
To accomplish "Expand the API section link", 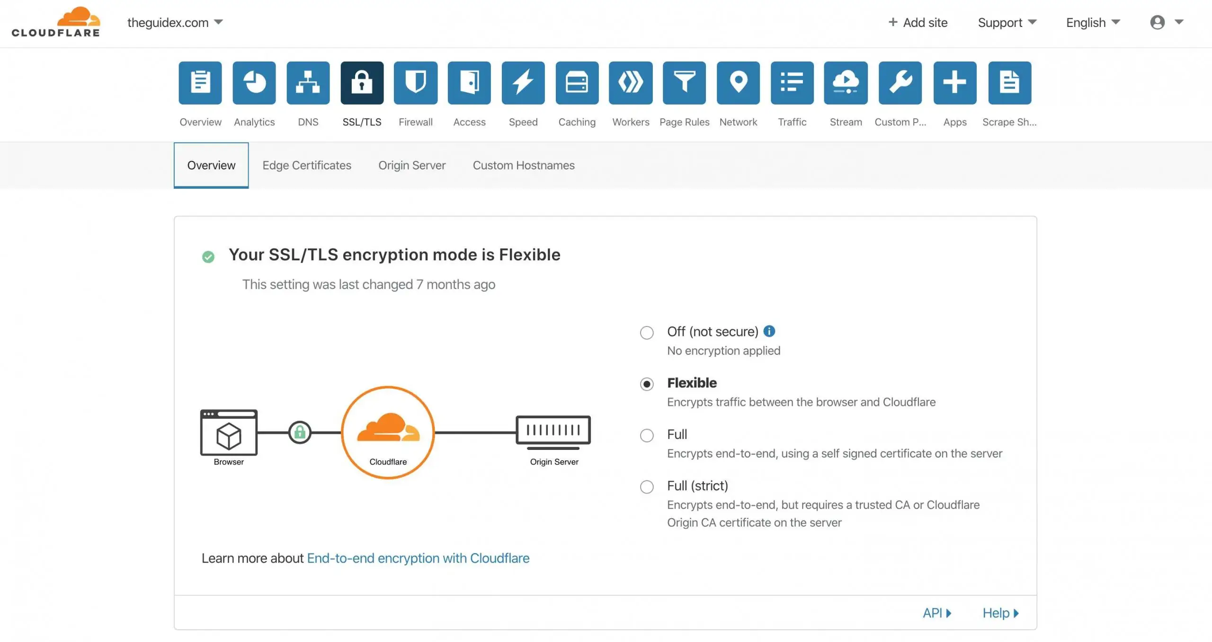I will 936,613.
